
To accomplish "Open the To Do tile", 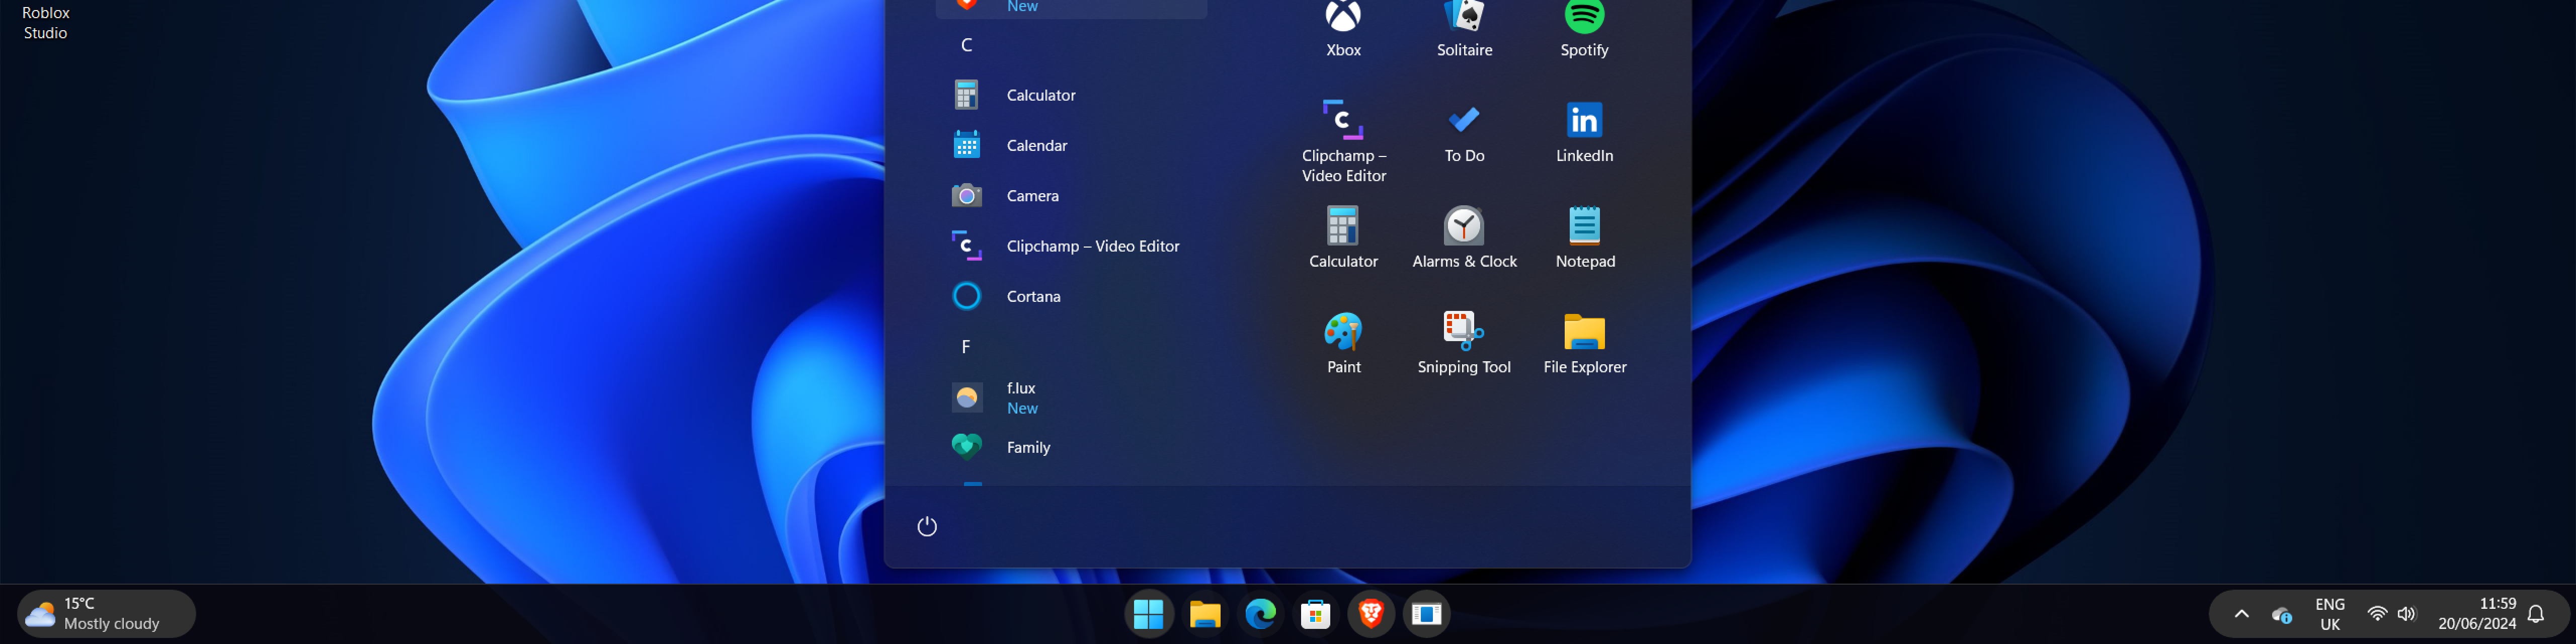I will coord(1463,131).
